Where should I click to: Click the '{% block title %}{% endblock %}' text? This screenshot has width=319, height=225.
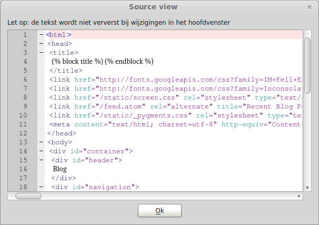coord(103,61)
